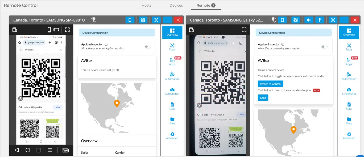Click fullscreen brackets above SM-G981U screen
Image resolution: width=364 pixels, height=157 pixels.
(67, 30)
